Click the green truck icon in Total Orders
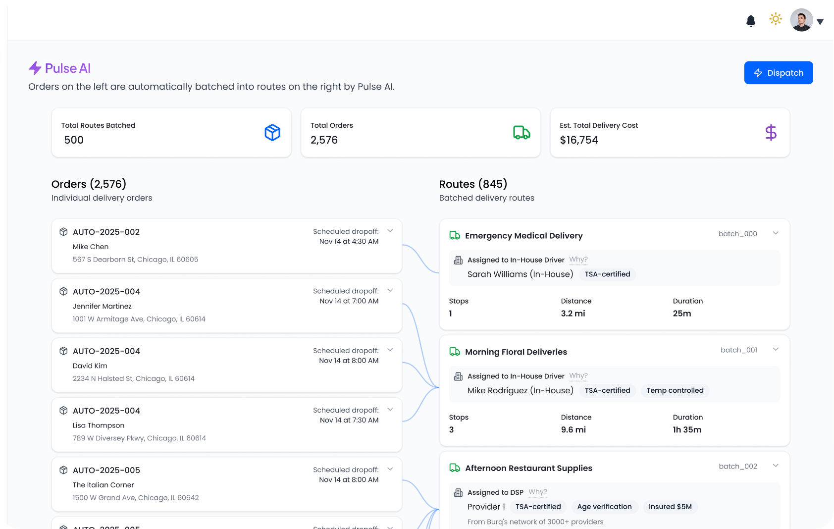The width and height of the screenshot is (834, 529). point(521,132)
